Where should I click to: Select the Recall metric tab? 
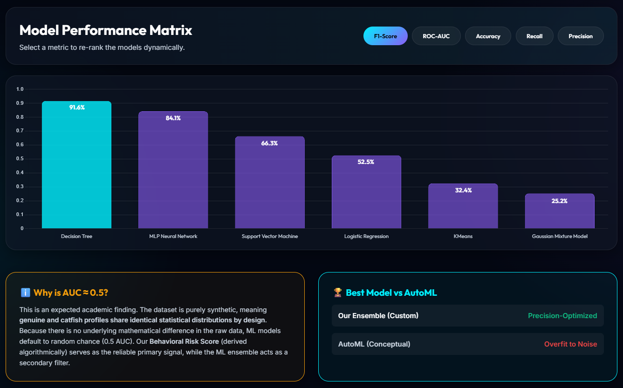click(534, 36)
